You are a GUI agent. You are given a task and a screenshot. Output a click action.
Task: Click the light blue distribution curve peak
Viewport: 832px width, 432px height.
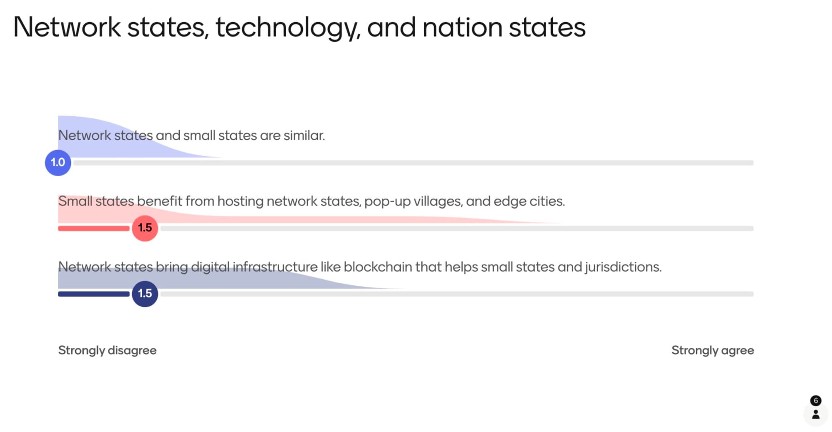pos(79,123)
